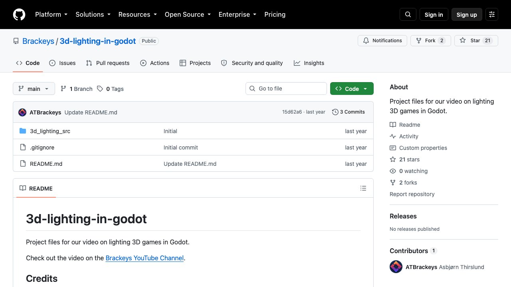Click the pulse icon beside Activity
Viewport: 511px width, 287px height.
coord(393,136)
